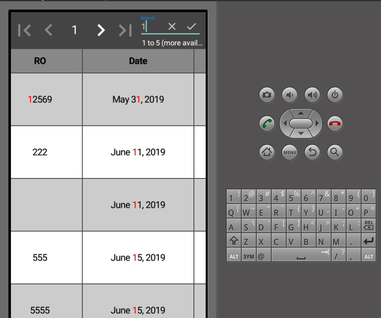Tap the emulator volume up button
The height and width of the screenshot is (318, 381).
tap(312, 95)
